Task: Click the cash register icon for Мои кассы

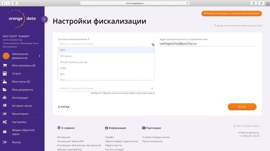Action: [x=5, y=81]
